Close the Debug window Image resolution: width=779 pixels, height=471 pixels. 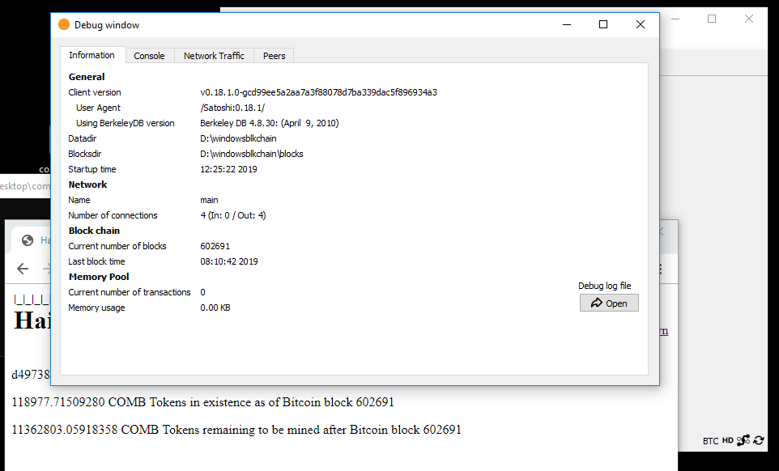pos(641,24)
